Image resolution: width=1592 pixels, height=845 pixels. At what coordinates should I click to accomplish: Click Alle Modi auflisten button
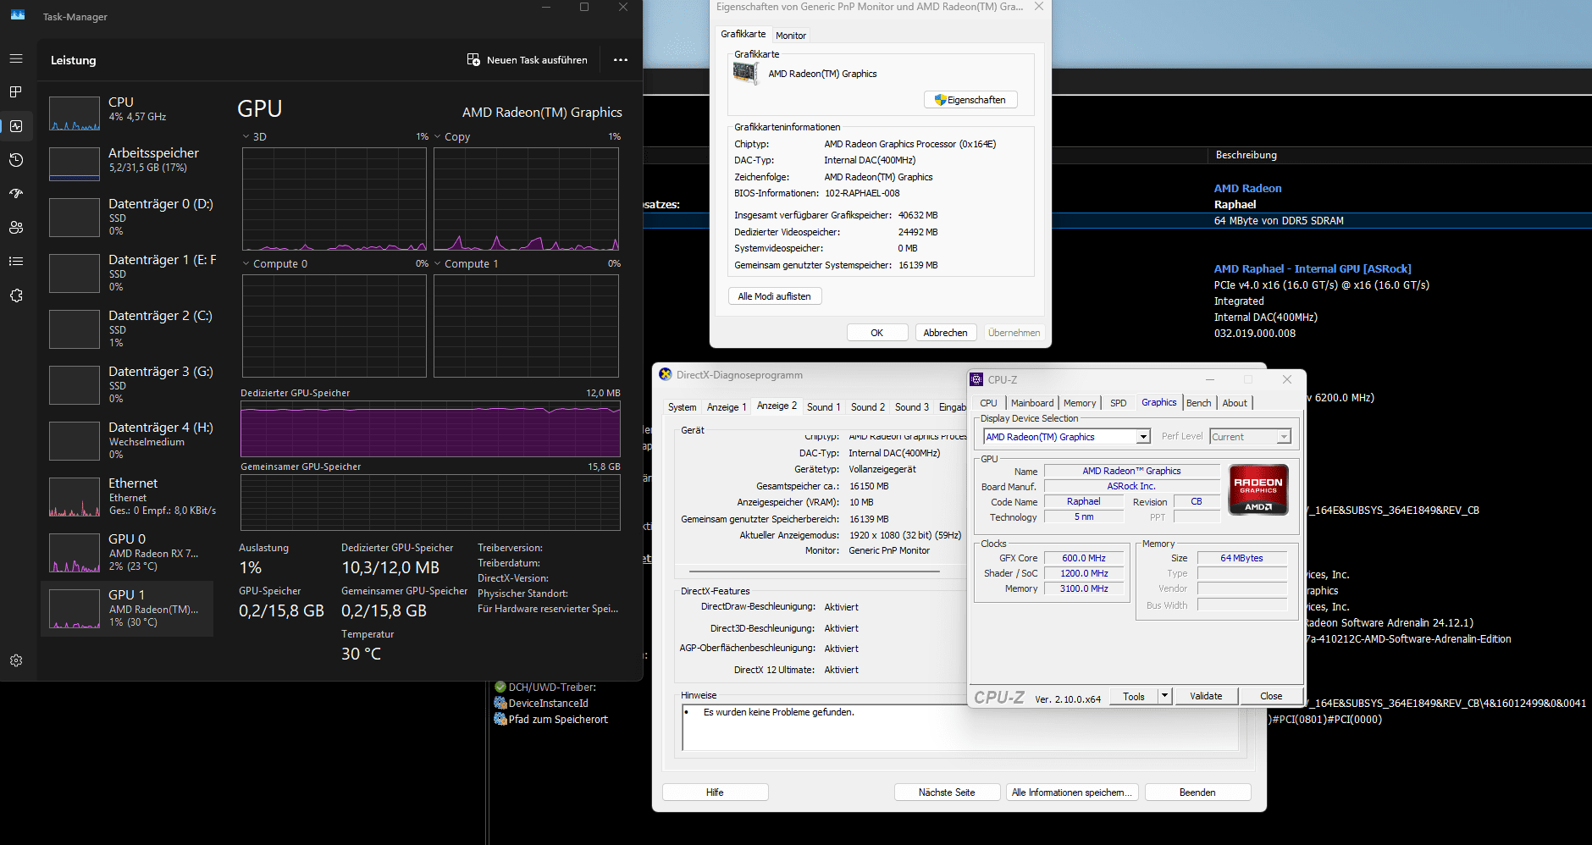pyautogui.click(x=775, y=296)
